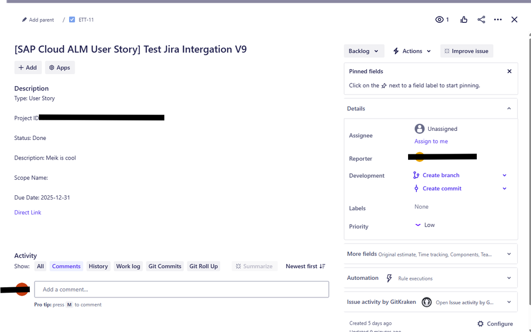Click the Due Date: 2025-12-31 text
531x332 pixels.
point(42,197)
